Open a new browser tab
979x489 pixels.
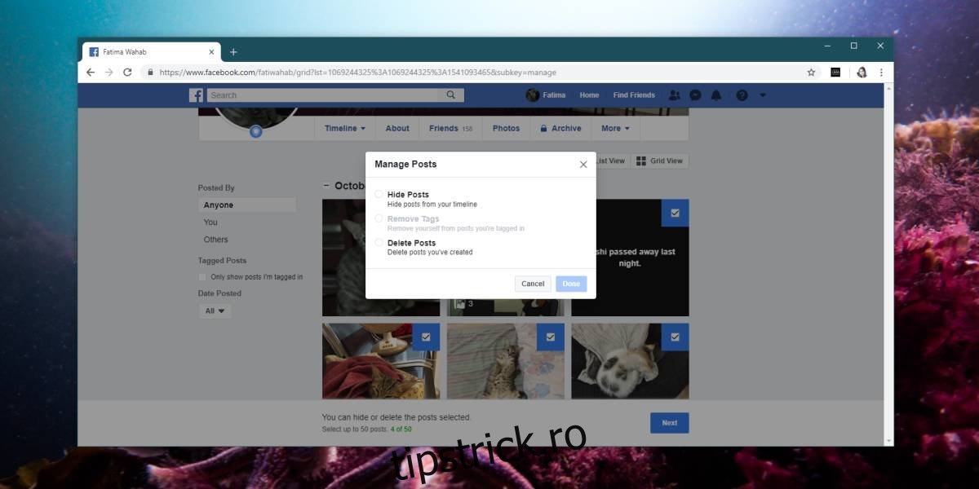(233, 51)
